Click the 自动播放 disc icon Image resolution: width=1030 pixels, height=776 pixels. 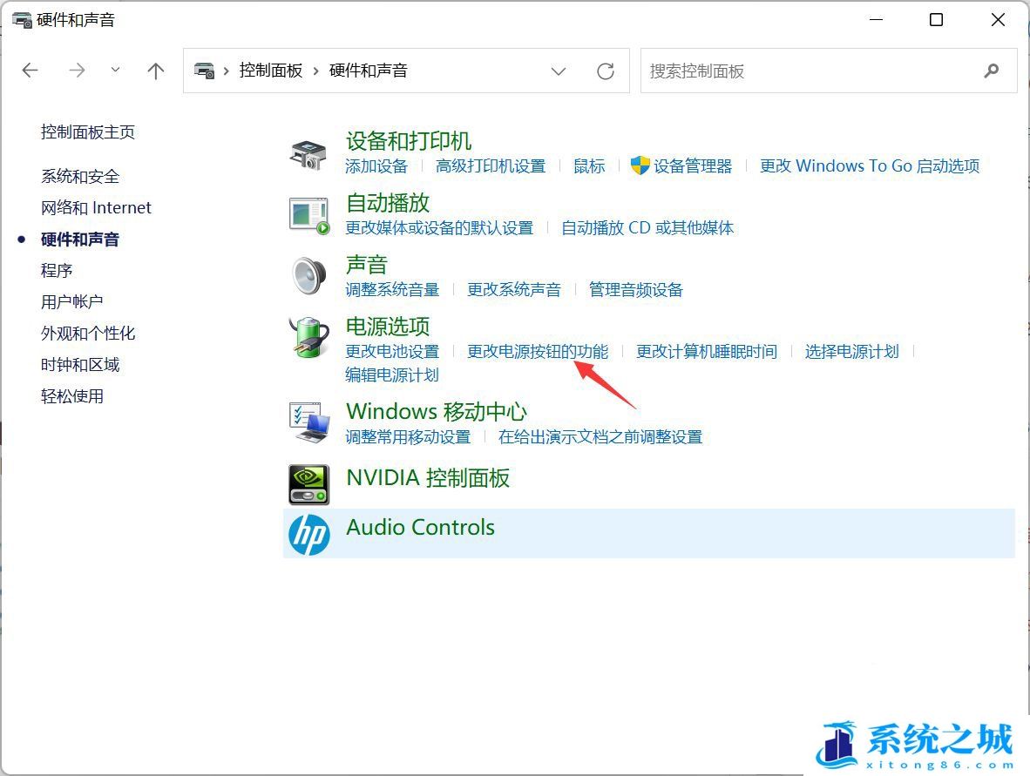pyautogui.click(x=308, y=214)
